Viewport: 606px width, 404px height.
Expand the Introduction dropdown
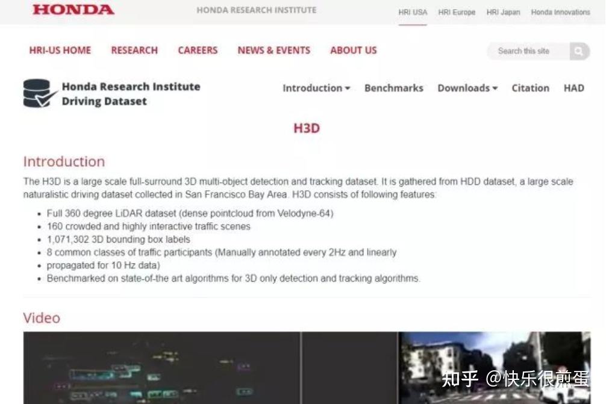(x=316, y=88)
